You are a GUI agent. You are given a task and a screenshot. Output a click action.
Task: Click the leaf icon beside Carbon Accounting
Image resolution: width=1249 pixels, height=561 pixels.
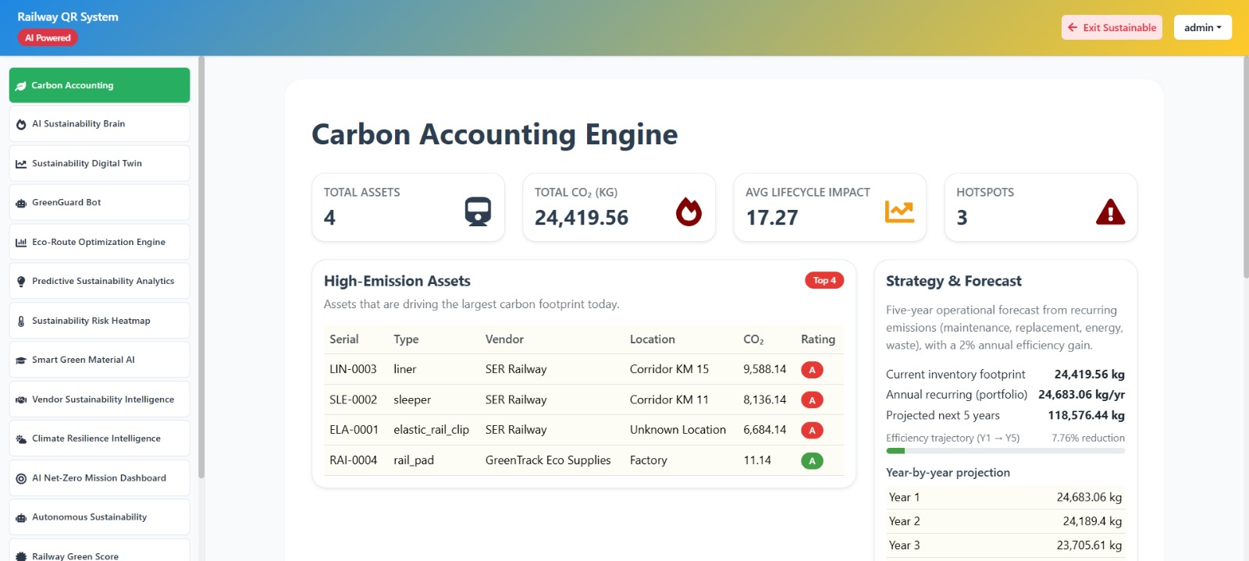tap(21, 86)
